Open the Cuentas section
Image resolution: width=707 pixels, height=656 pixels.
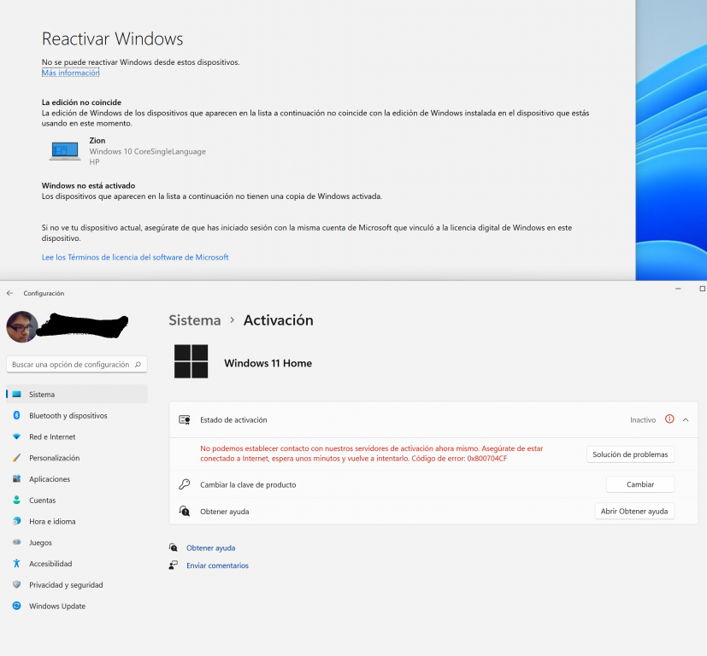77,500
